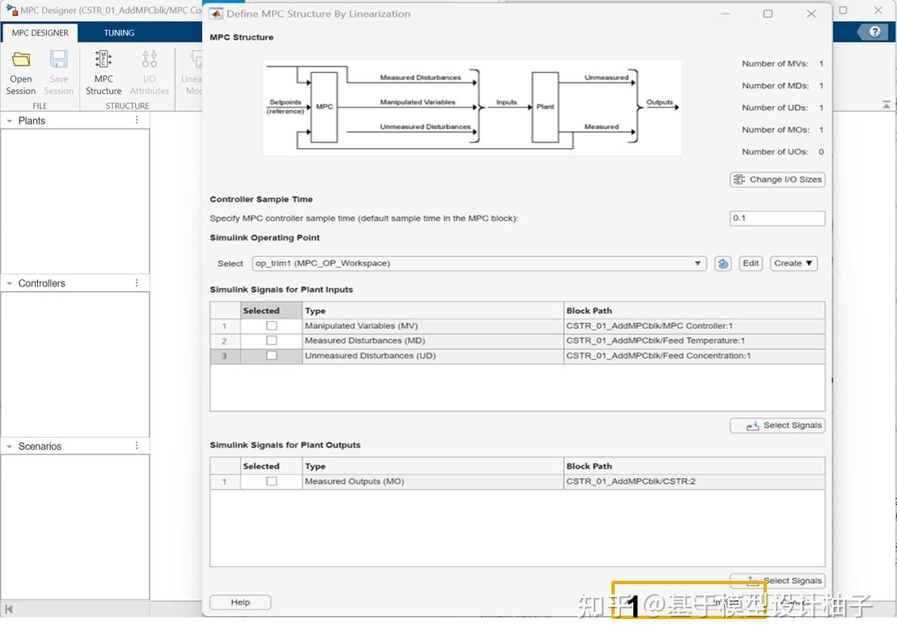Image resolution: width=897 pixels, height=644 pixels.
Task: Open the Plants panel options menu
Action: tap(136, 120)
